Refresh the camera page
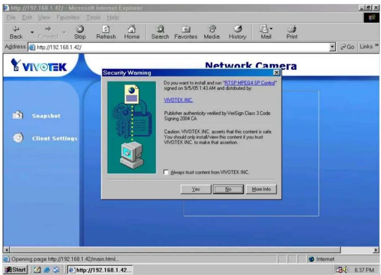Viewport: 381px width, 275px height. coord(106,33)
